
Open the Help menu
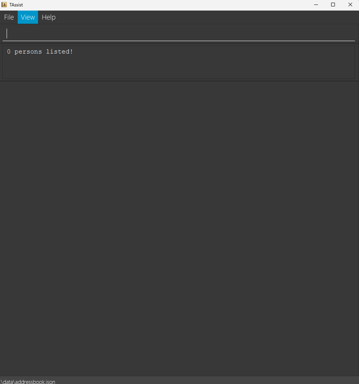coord(49,17)
